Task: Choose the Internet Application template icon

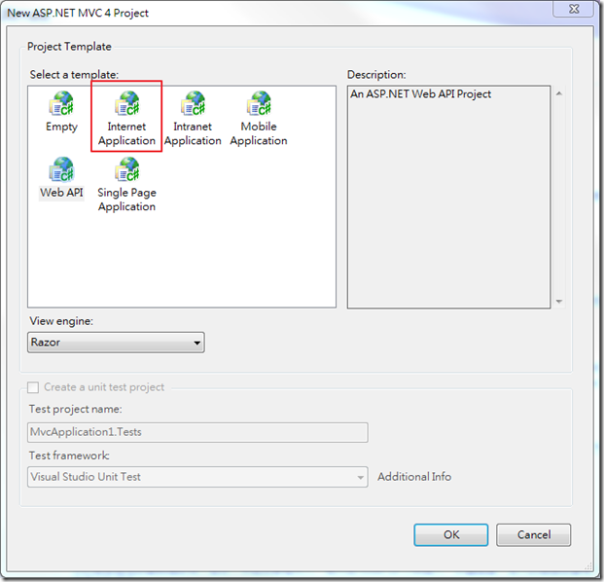Action: (x=127, y=104)
